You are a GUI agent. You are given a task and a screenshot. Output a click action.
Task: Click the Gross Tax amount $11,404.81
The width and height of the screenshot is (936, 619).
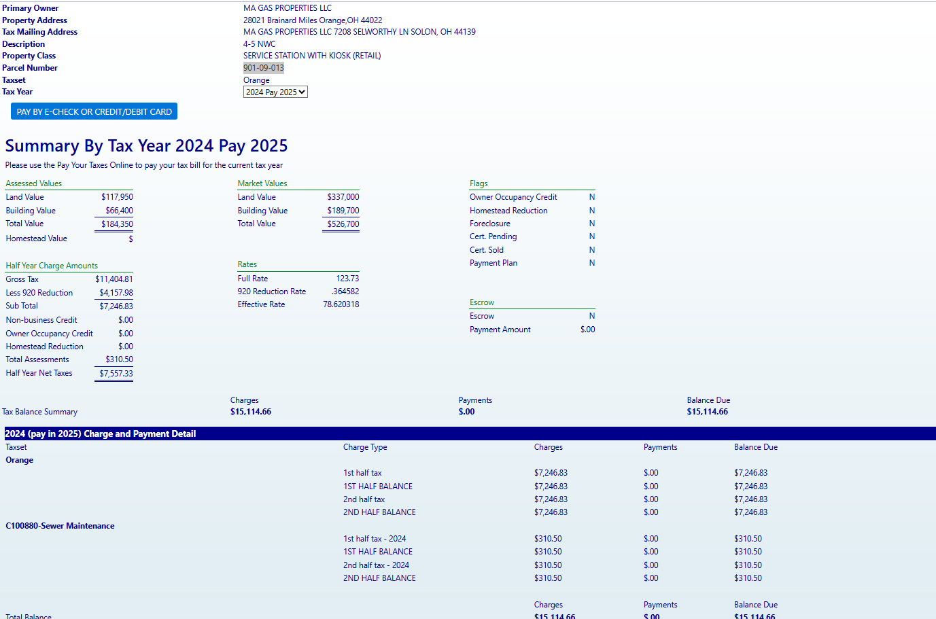click(x=114, y=279)
